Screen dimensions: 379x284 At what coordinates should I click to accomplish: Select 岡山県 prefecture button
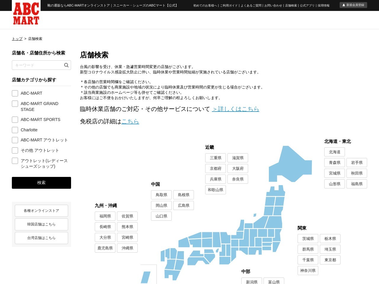(161, 206)
